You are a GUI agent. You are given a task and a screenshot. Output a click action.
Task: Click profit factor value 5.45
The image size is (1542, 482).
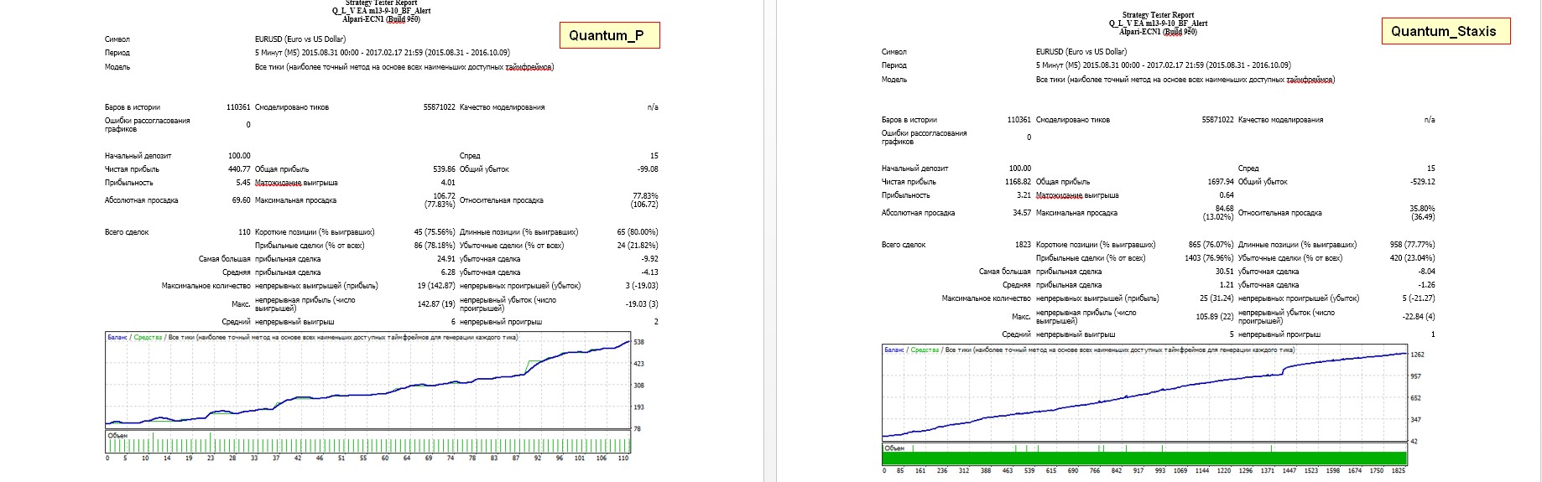[x=243, y=183]
